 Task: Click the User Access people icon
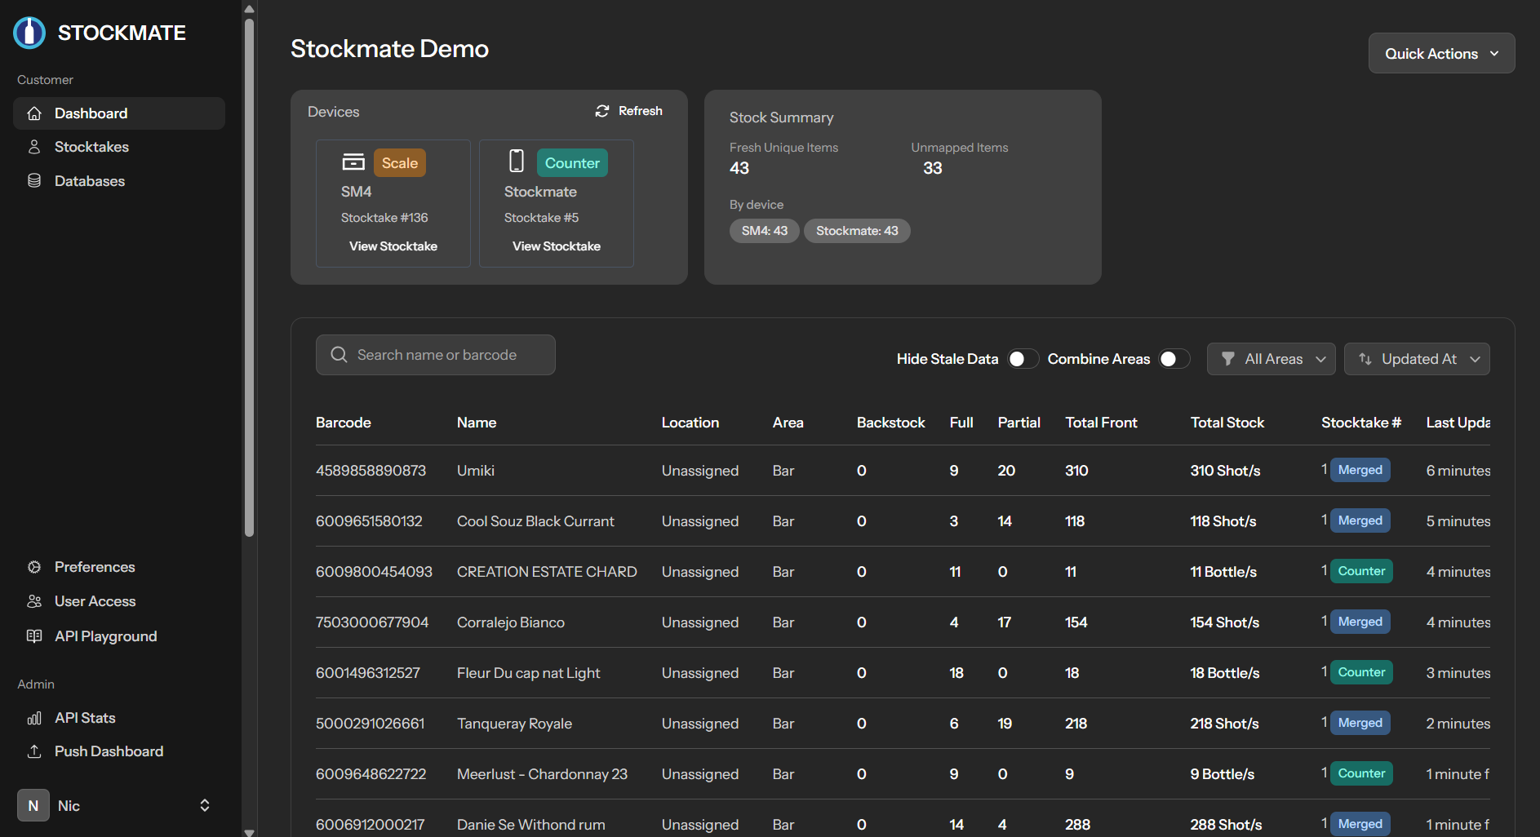[x=34, y=601]
